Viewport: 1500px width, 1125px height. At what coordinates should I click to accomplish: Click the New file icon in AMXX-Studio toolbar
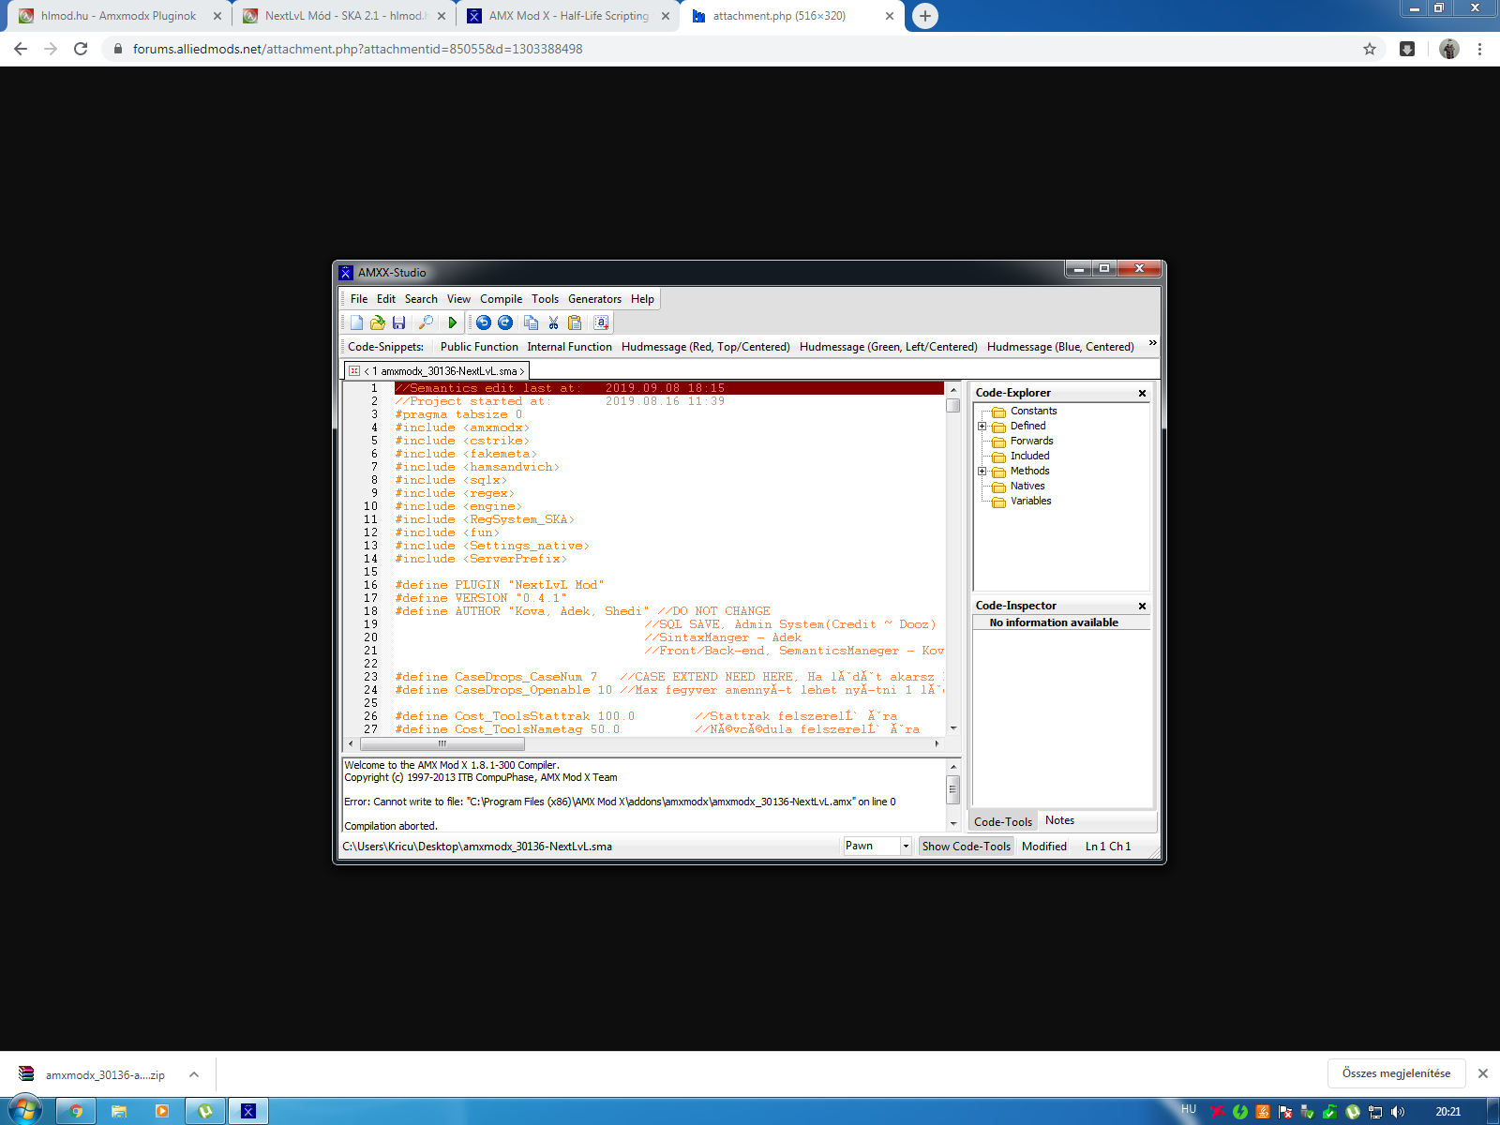click(x=356, y=322)
